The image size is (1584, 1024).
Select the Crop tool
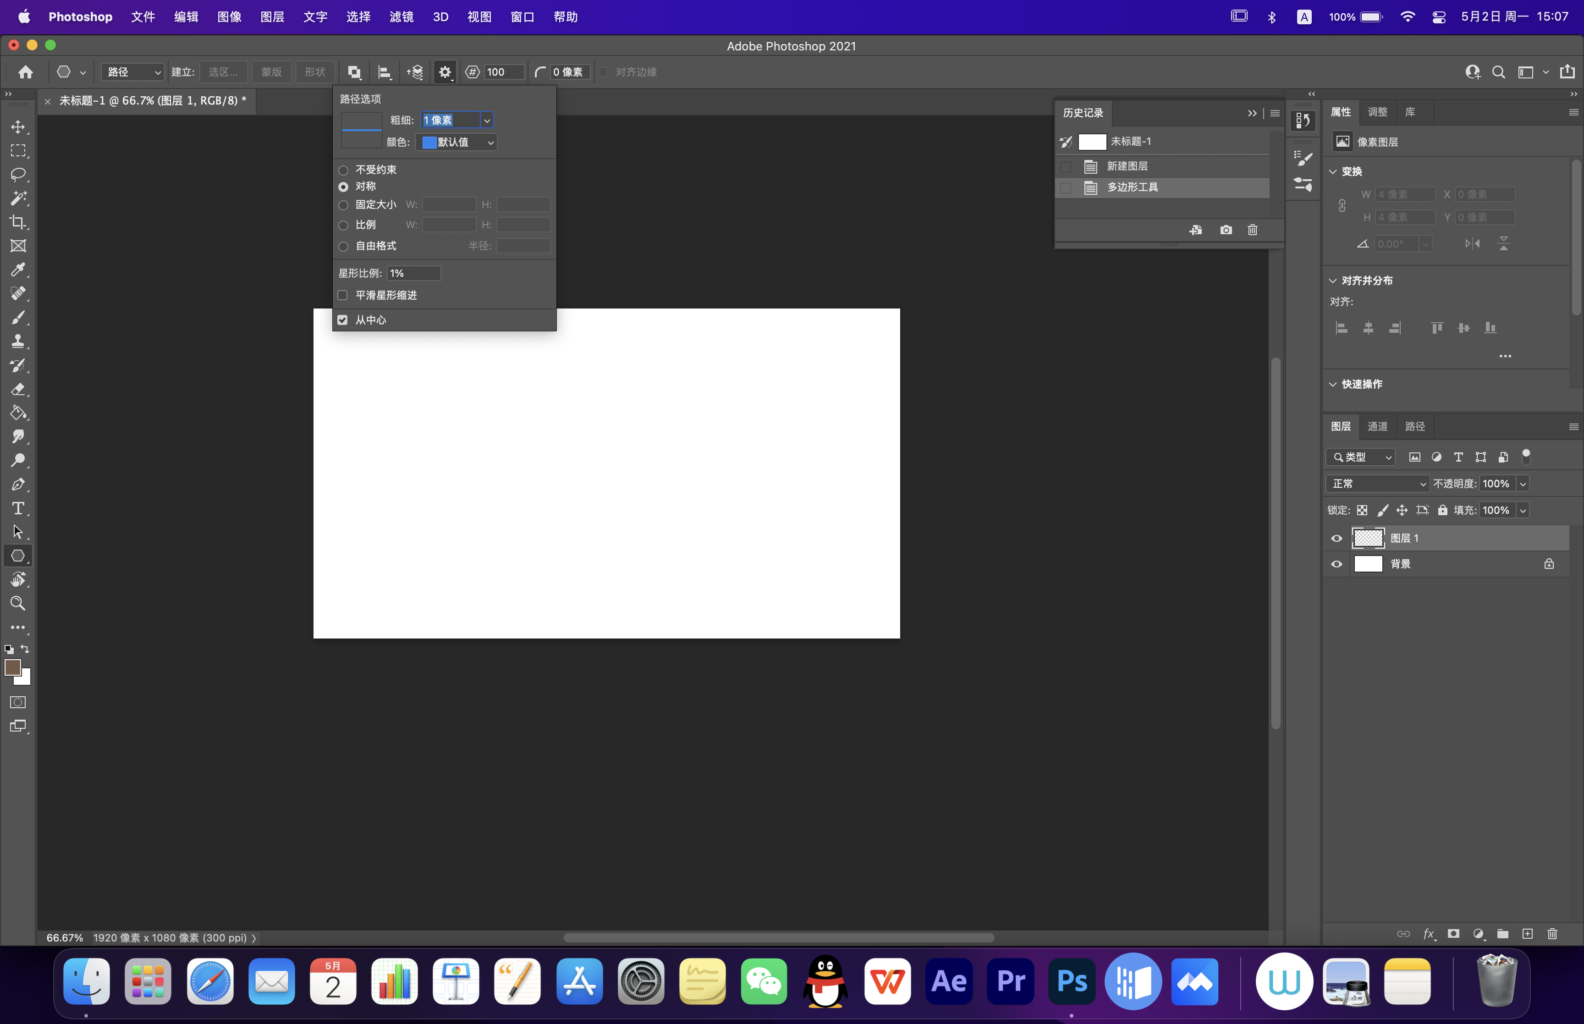(x=18, y=222)
